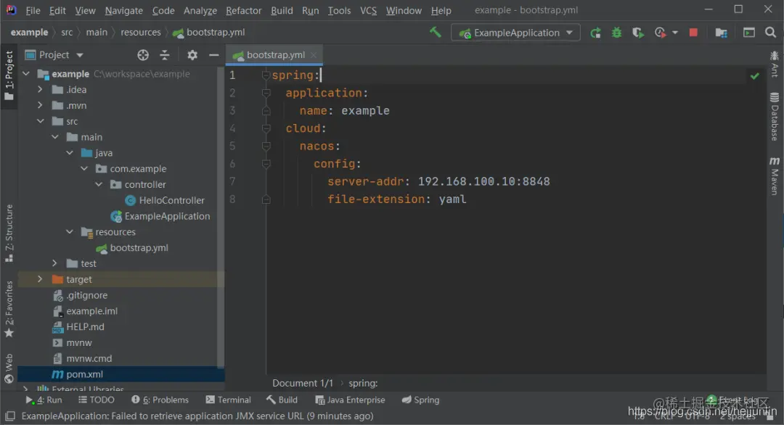This screenshot has height=425, width=784.
Task: Click the server-addr value 192.168.100.10:8848
Action: click(x=483, y=181)
